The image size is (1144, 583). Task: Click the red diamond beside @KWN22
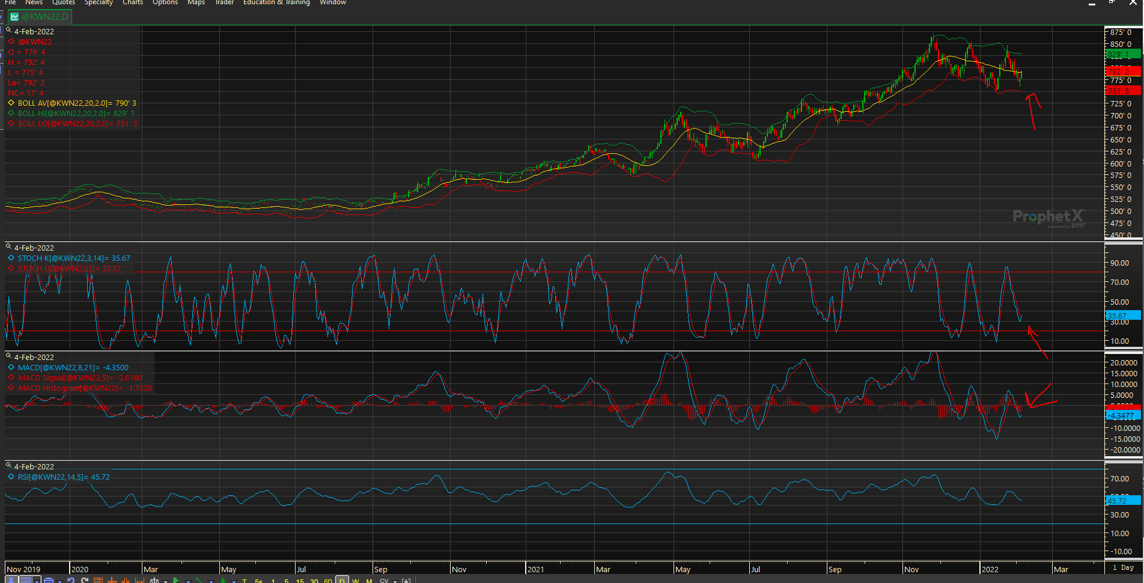(x=11, y=41)
